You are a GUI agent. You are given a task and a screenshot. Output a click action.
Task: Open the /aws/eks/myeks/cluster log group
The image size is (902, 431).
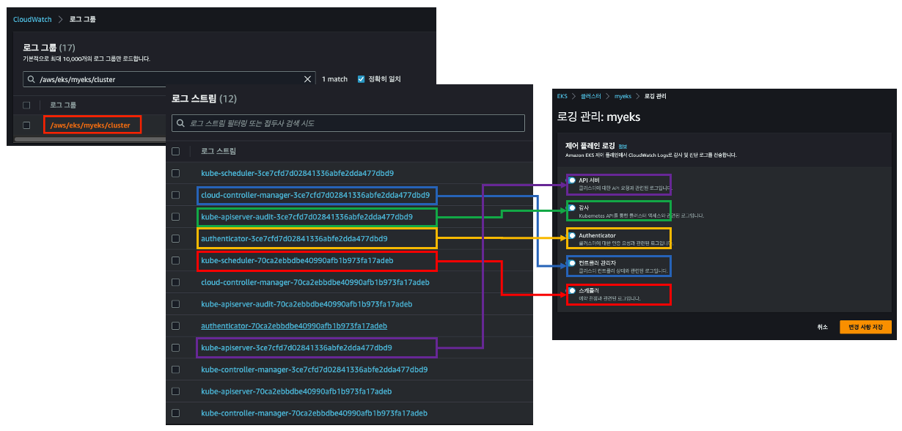pyautogui.click(x=90, y=125)
